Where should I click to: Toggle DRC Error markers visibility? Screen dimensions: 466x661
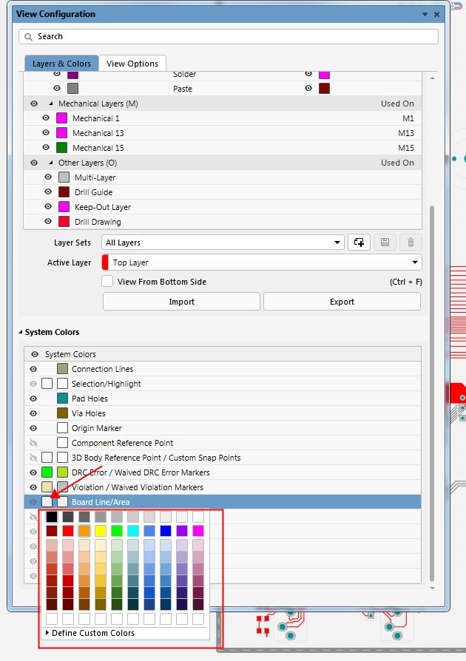tap(33, 472)
